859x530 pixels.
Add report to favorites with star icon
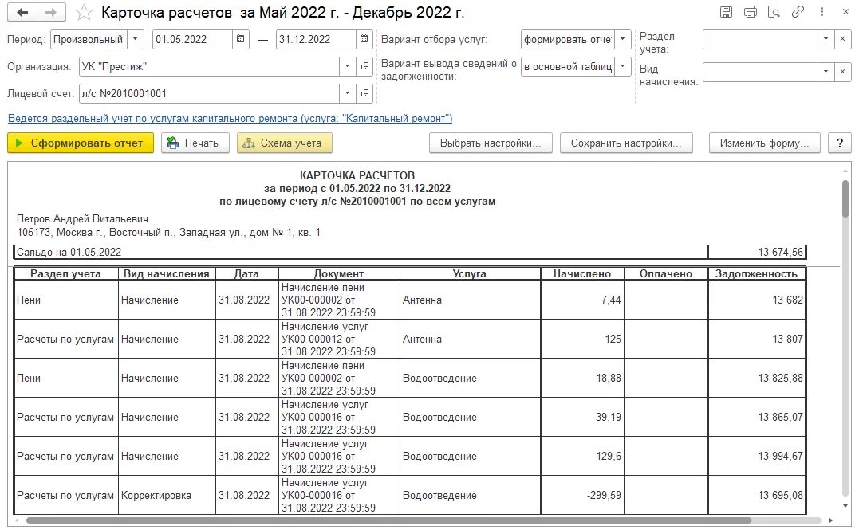point(84,13)
